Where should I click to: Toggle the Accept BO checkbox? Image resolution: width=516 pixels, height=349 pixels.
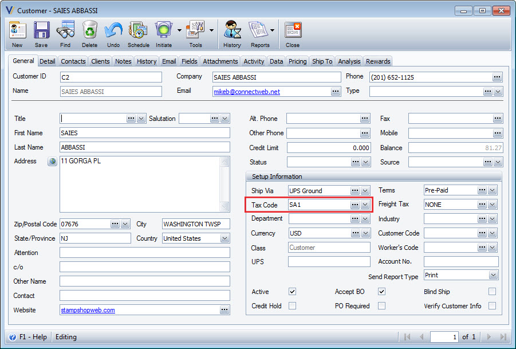[x=382, y=291]
